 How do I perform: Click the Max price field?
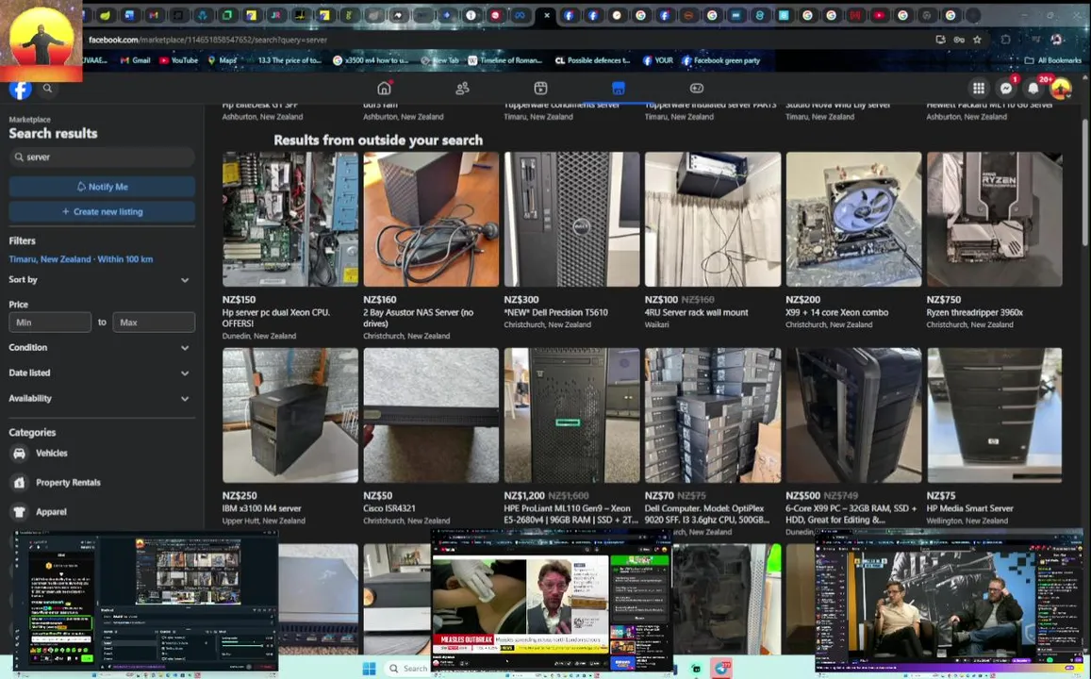pos(154,323)
